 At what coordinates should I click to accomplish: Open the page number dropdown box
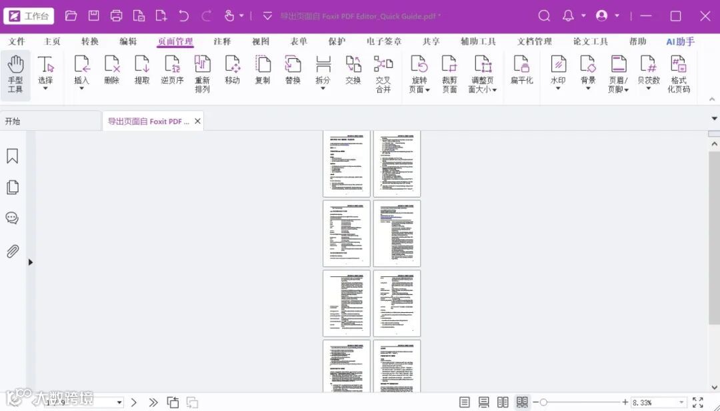119,402
